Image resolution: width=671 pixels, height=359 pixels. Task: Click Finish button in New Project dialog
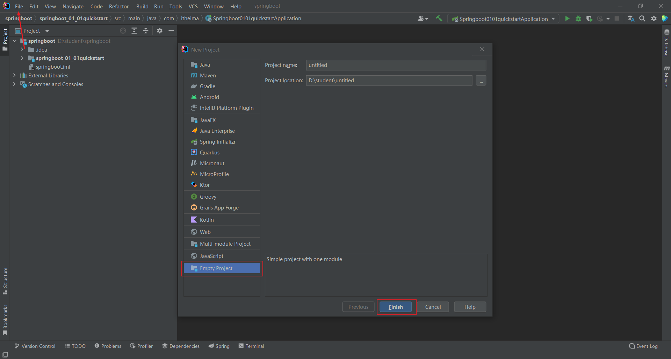coord(396,307)
